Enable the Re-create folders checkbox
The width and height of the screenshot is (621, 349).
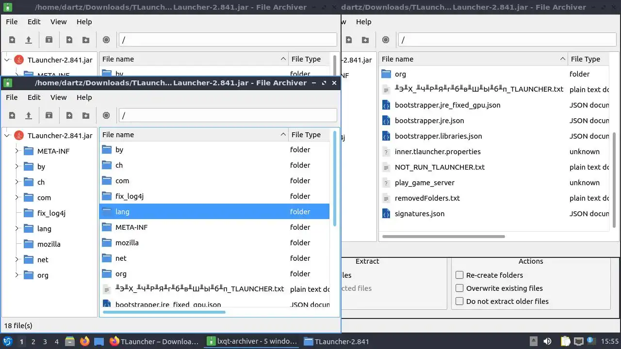[459, 275]
